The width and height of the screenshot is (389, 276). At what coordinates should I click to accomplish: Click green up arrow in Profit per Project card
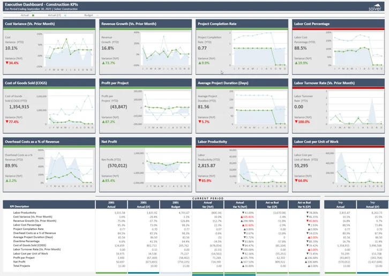point(103,122)
